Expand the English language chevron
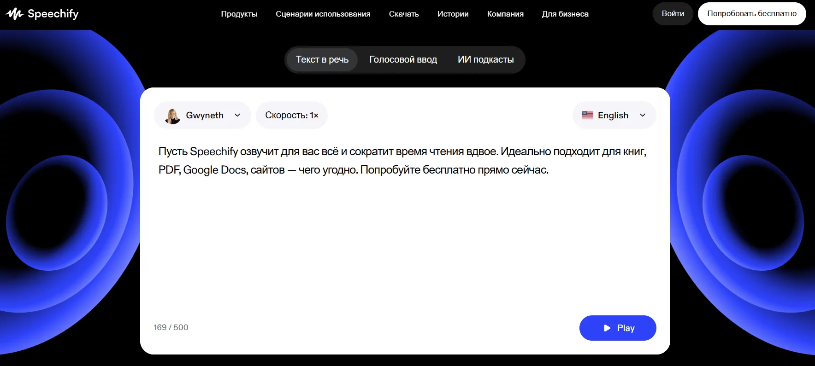Screen dimensions: 815x366 643,116
